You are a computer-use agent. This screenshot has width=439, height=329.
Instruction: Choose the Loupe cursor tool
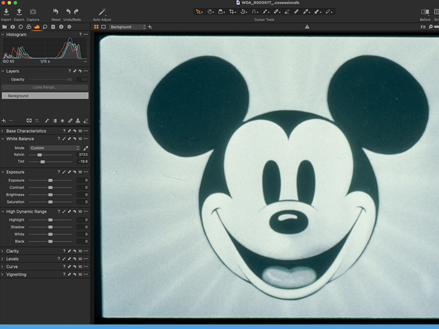(221, 12)
